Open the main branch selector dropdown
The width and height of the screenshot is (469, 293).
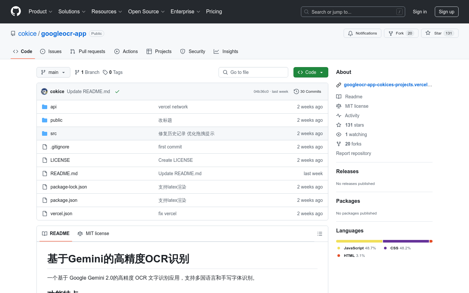[53, 72]
